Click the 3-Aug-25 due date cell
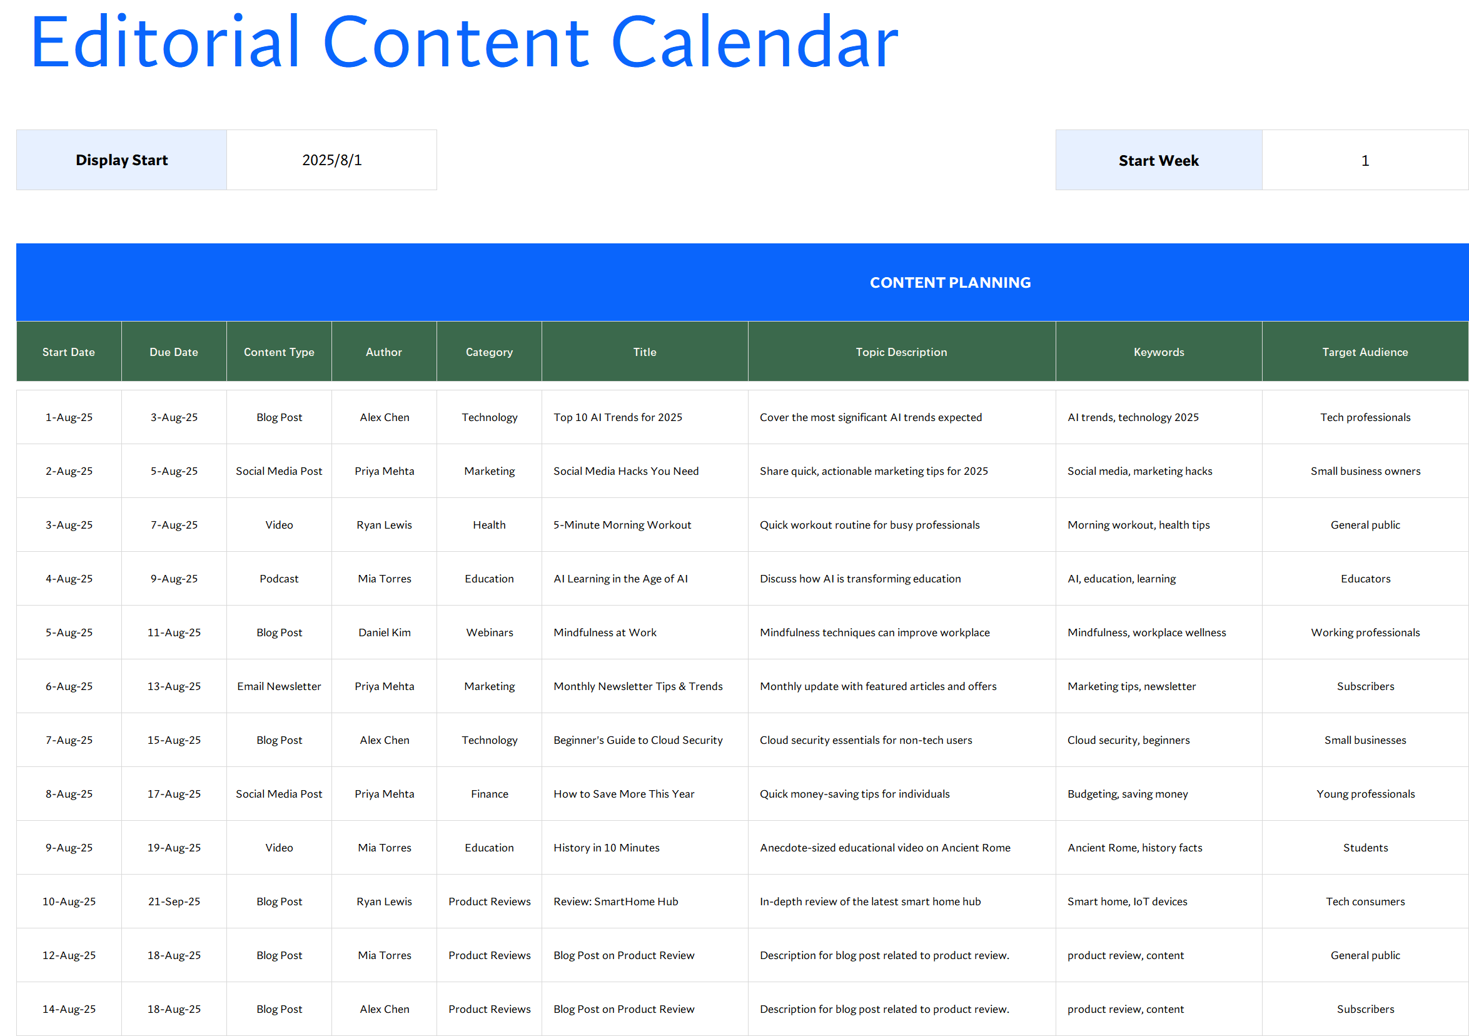The image size is (1469, 1036). pos(174,417)
